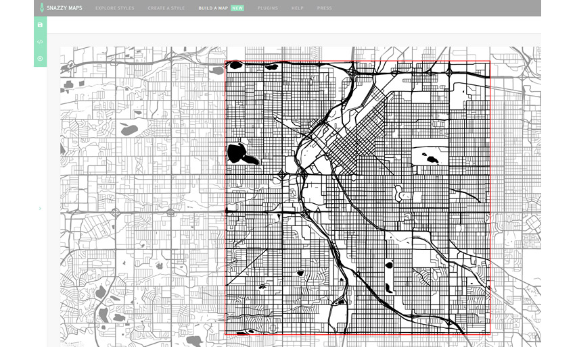Screen dimensions: 575x347
Task: Go to Create a Style
Action: (x=166, y=8)
